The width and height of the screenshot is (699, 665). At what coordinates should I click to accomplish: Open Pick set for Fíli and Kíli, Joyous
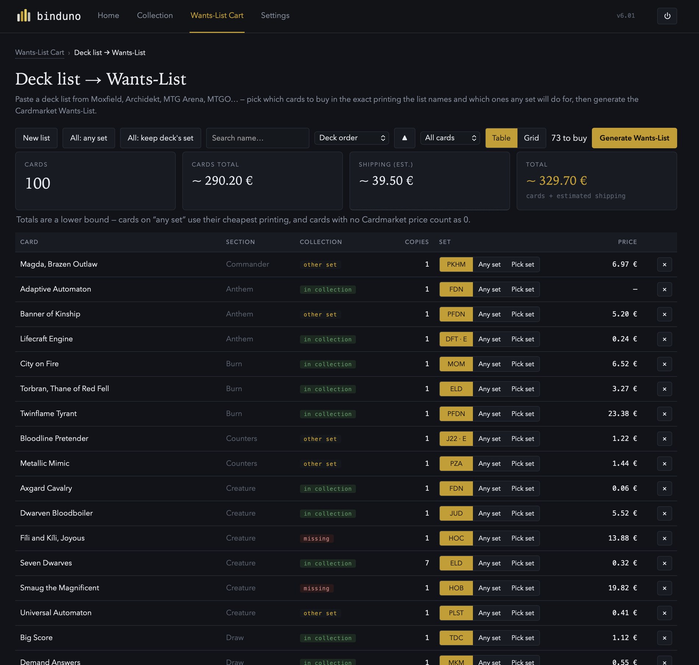(523, 538)
